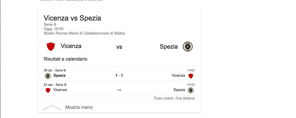
Task: Click Vicenza name in 09 dic row
Action: coord(178,76)
